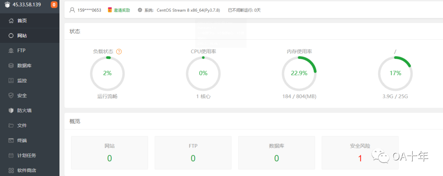The height and width of the screenshot is (176, 443).
Task: Click the 负载状态 2% gauge
Action: pyautogui.click(x=107, y=74)
